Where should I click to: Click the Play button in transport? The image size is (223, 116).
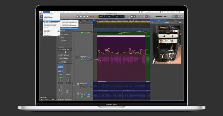coord(87,16)
